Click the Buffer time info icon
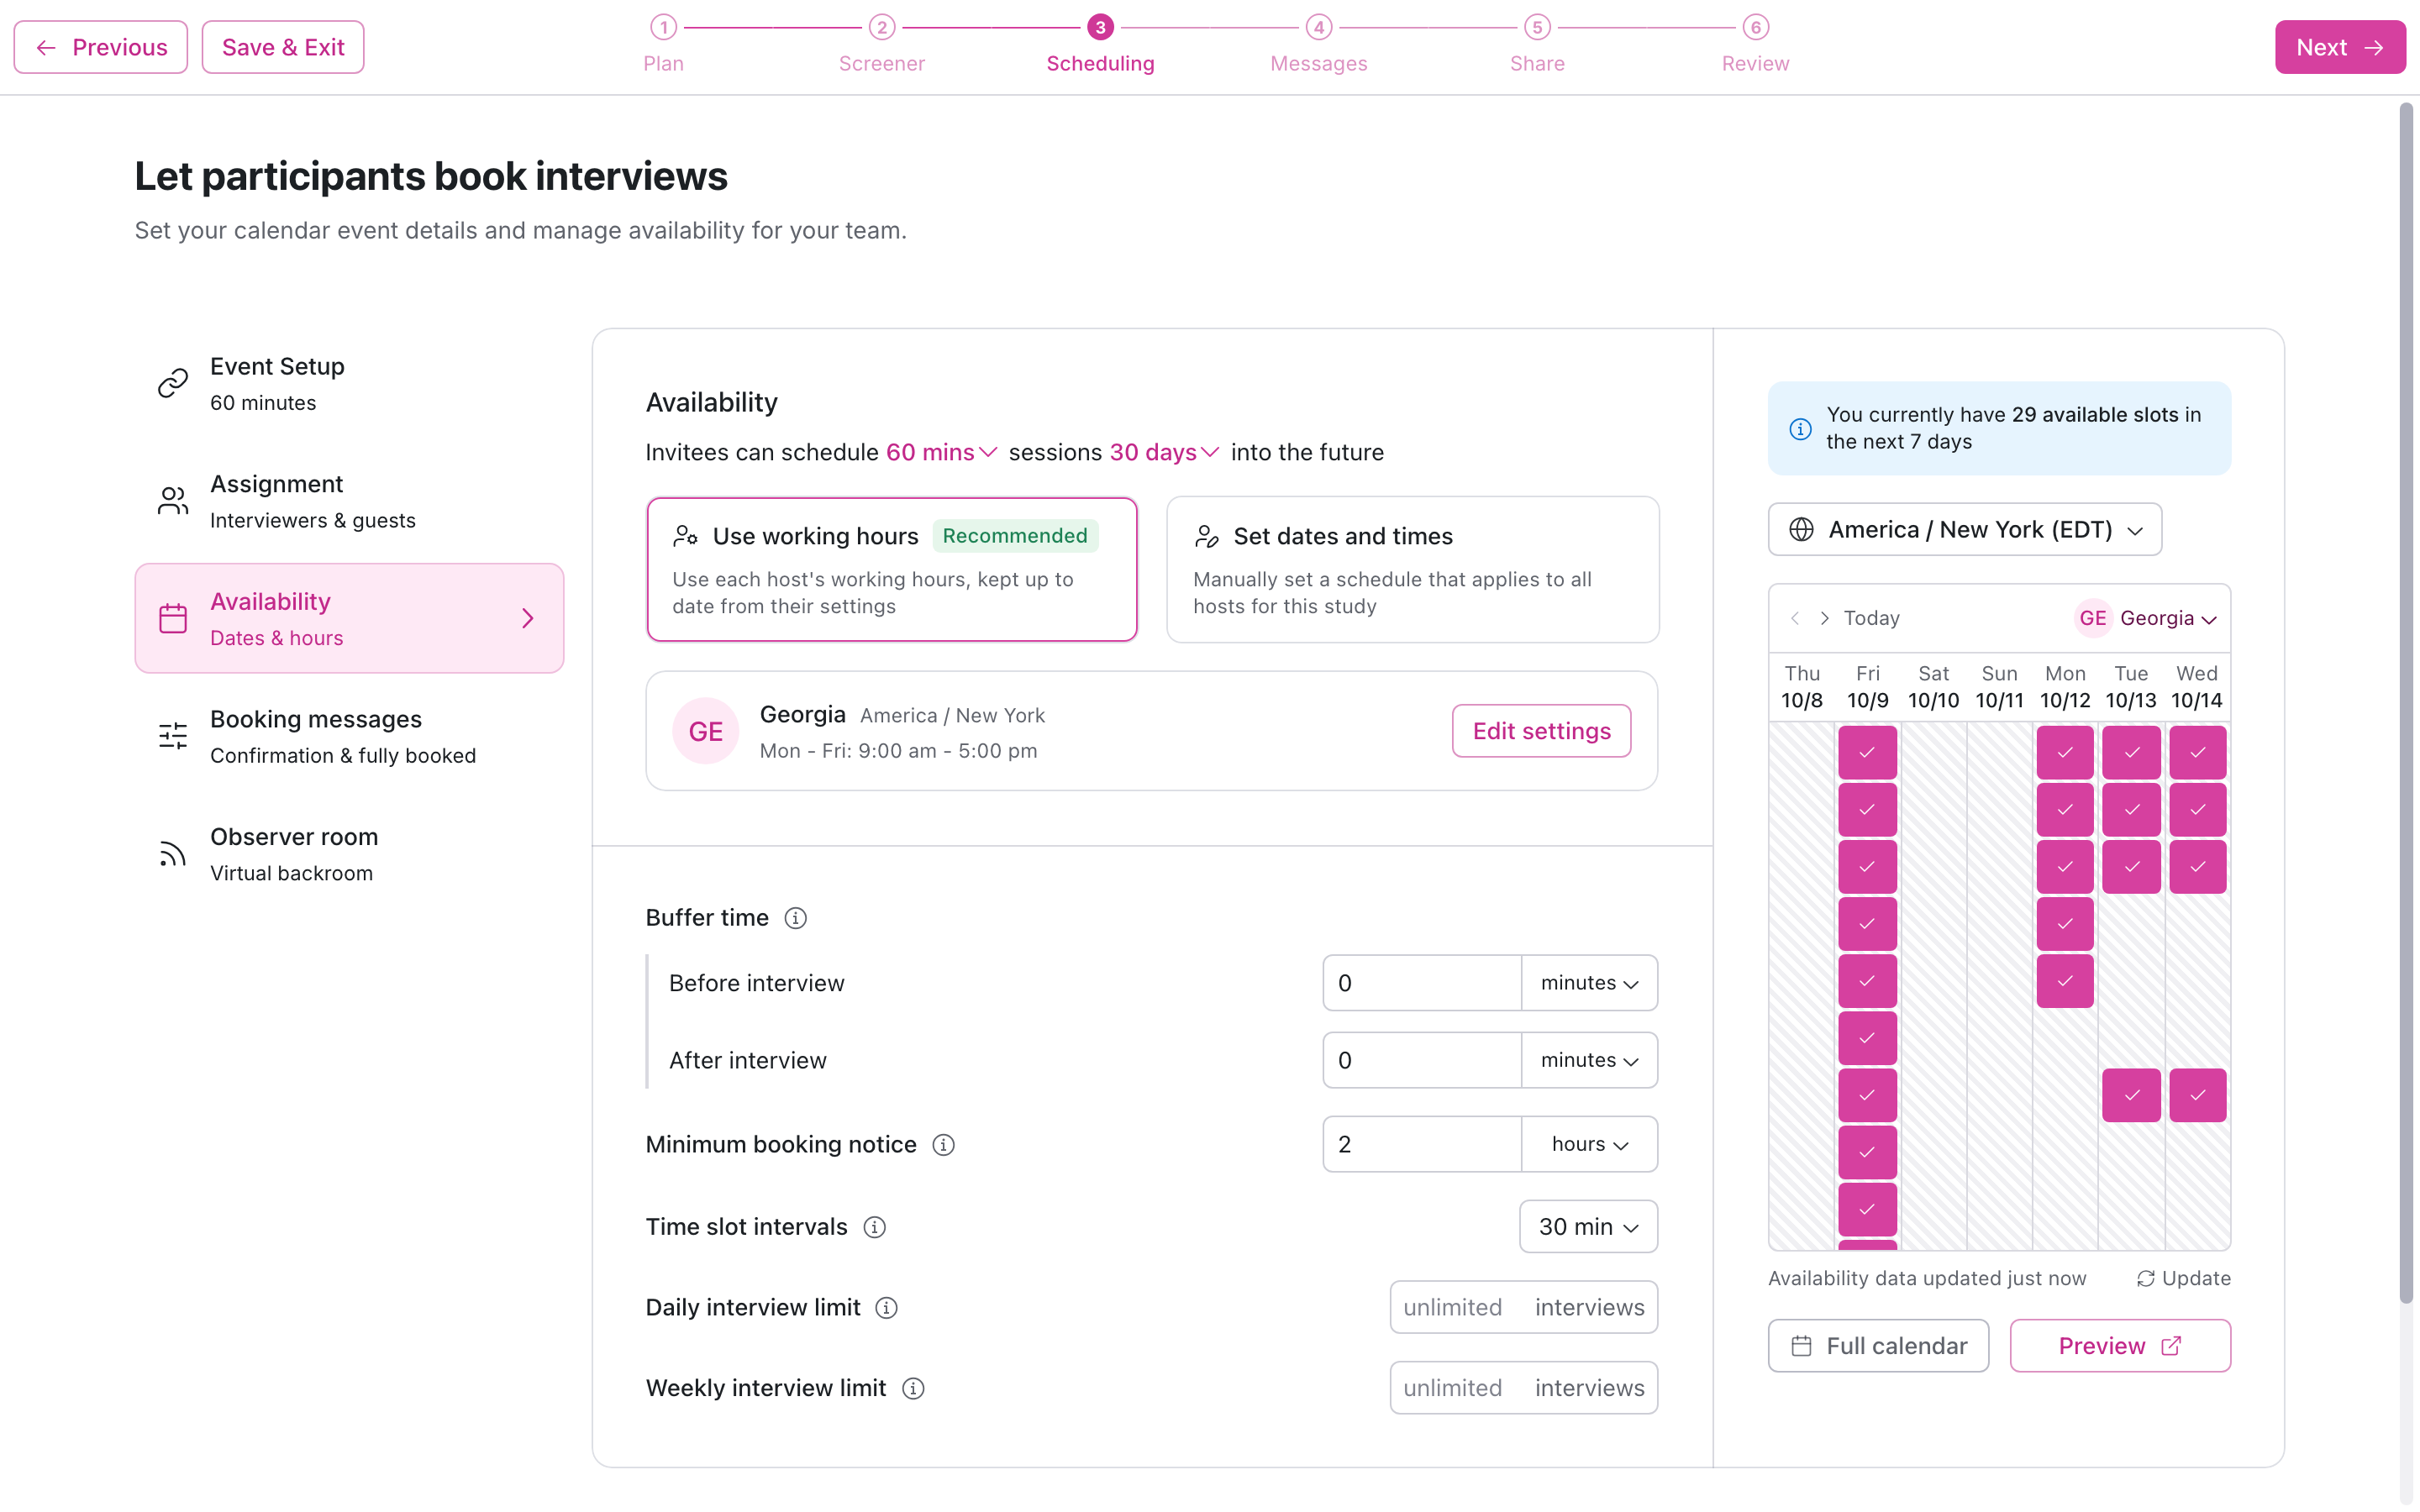This screenshot has height=1512, width=2420. point(795,918)
